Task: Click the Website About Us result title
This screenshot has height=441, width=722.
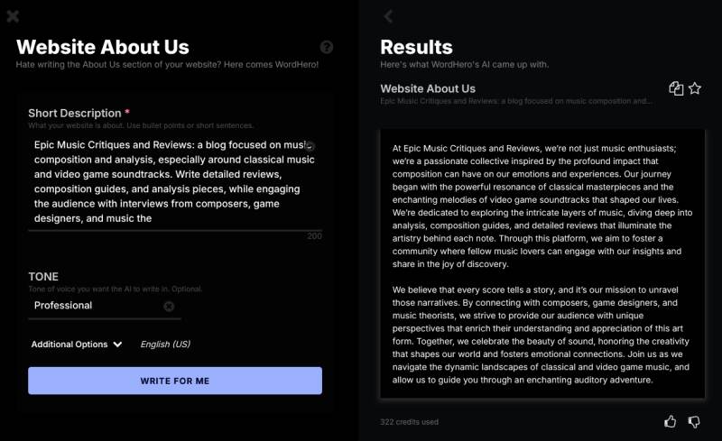Action: point(428,88)
